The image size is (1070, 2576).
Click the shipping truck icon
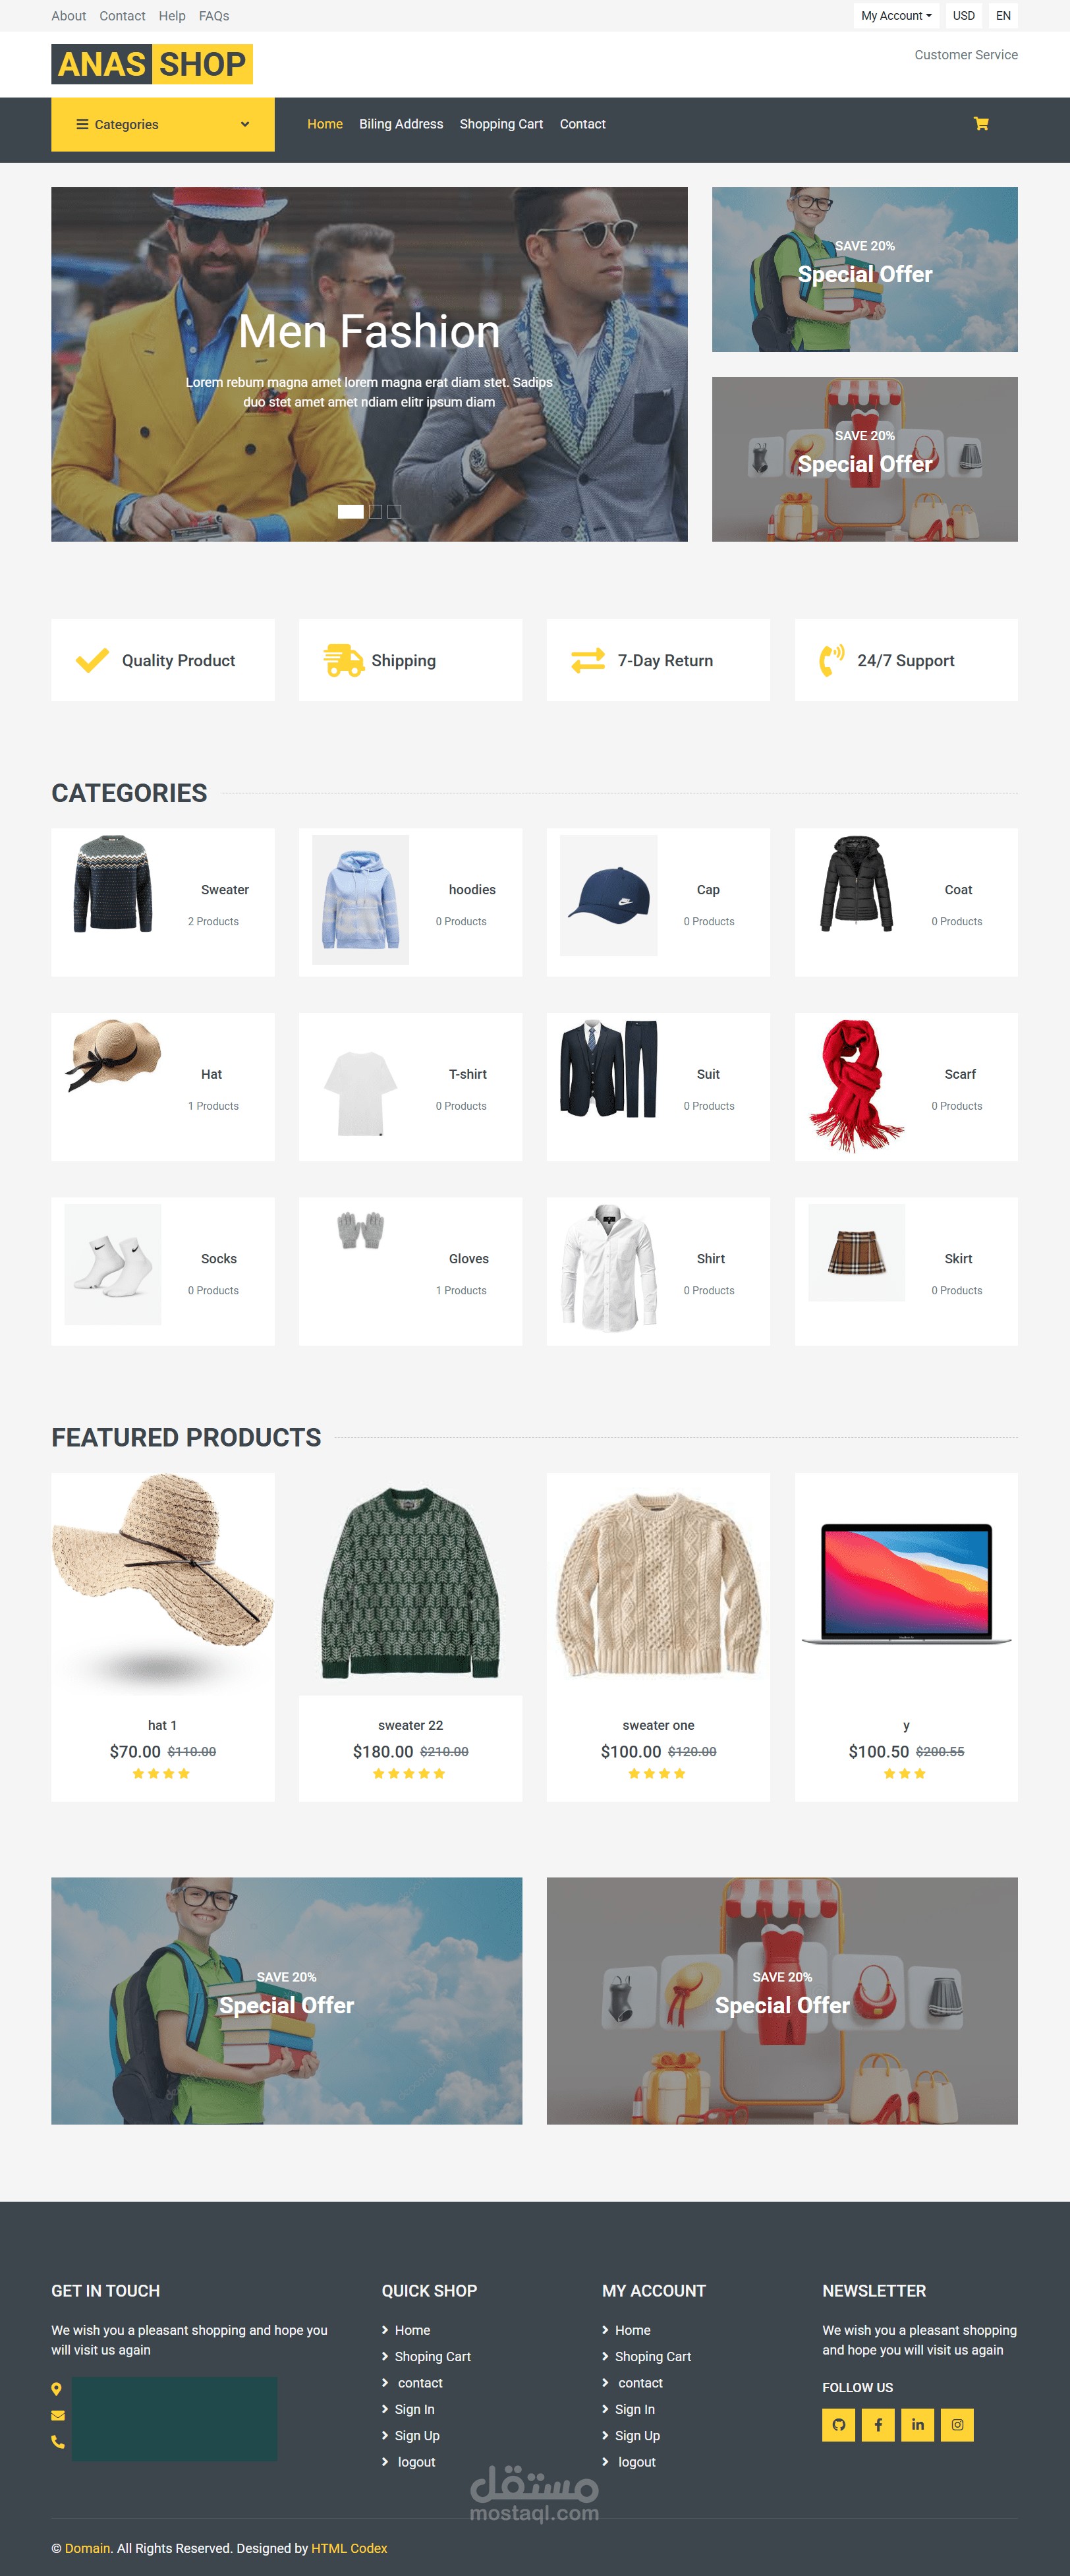(343, 660)
